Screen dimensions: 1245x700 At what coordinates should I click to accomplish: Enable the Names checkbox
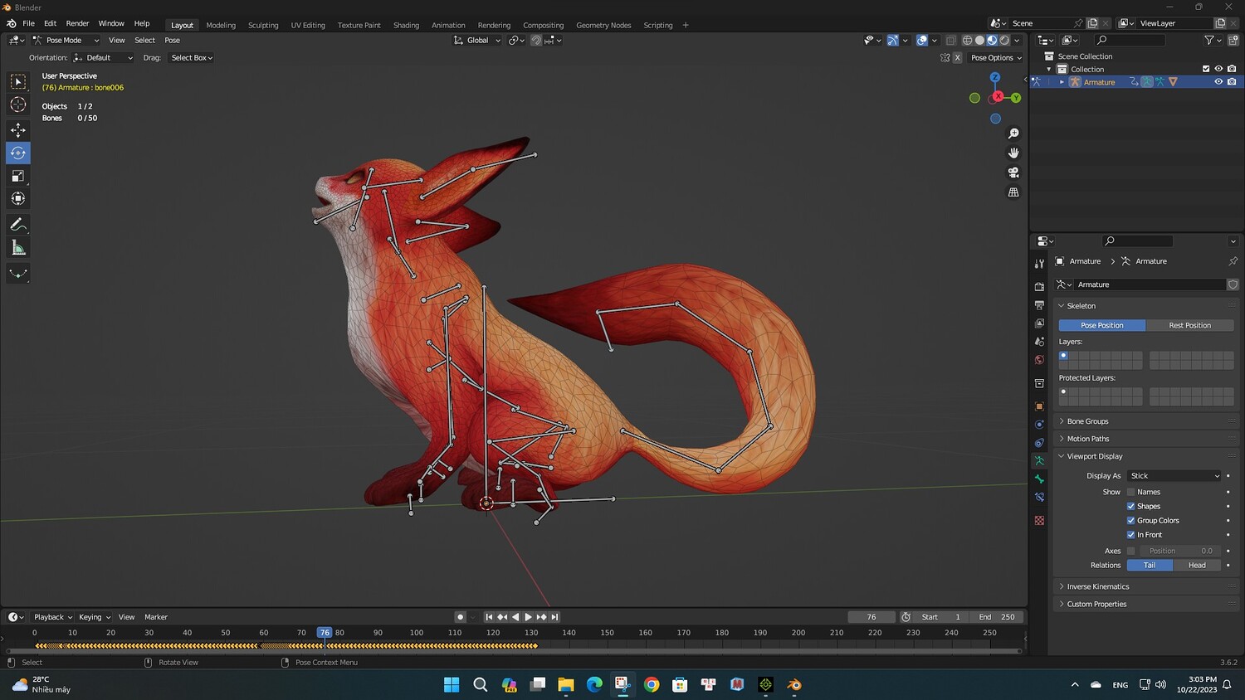1130,492
